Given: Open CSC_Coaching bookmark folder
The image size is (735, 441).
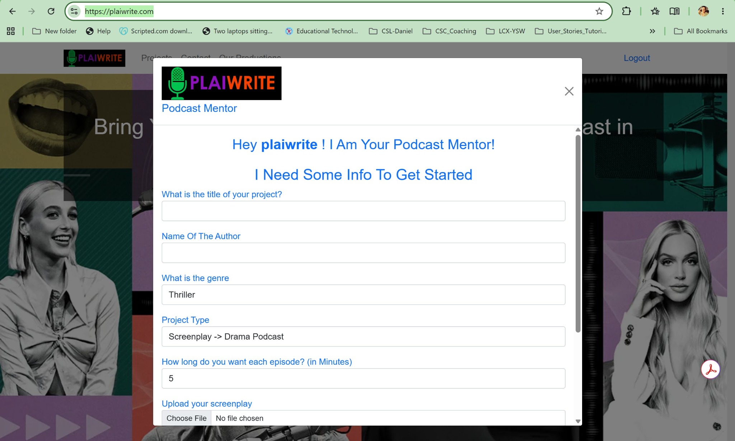Looking at the screenshot, I should (449, 31).
